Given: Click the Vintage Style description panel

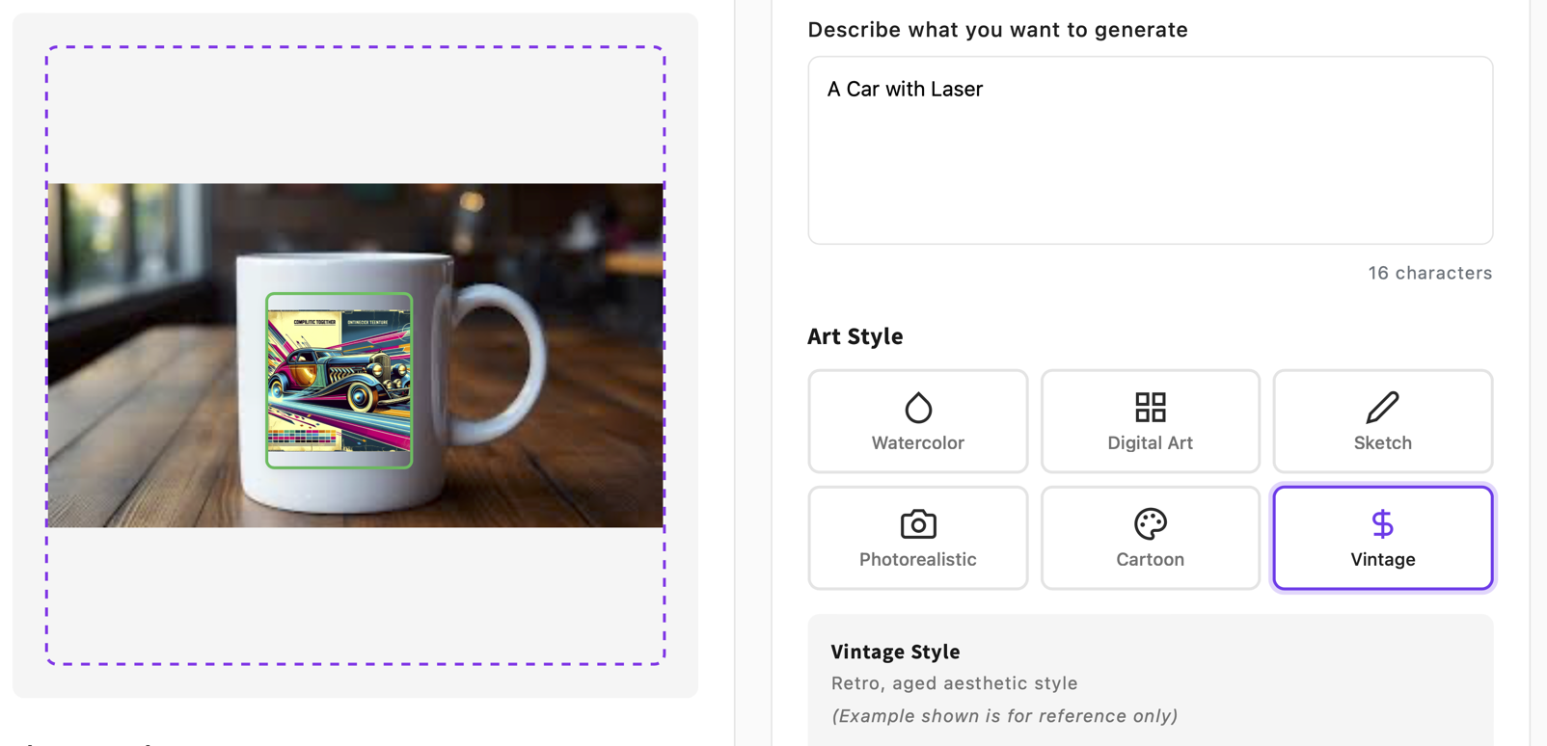Looking at the screenshot, I should 1150,682.
